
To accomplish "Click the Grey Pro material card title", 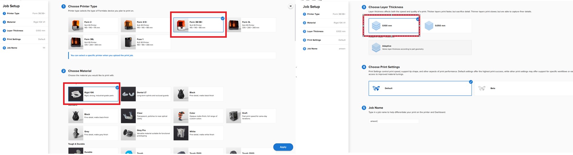I will 141,130.
